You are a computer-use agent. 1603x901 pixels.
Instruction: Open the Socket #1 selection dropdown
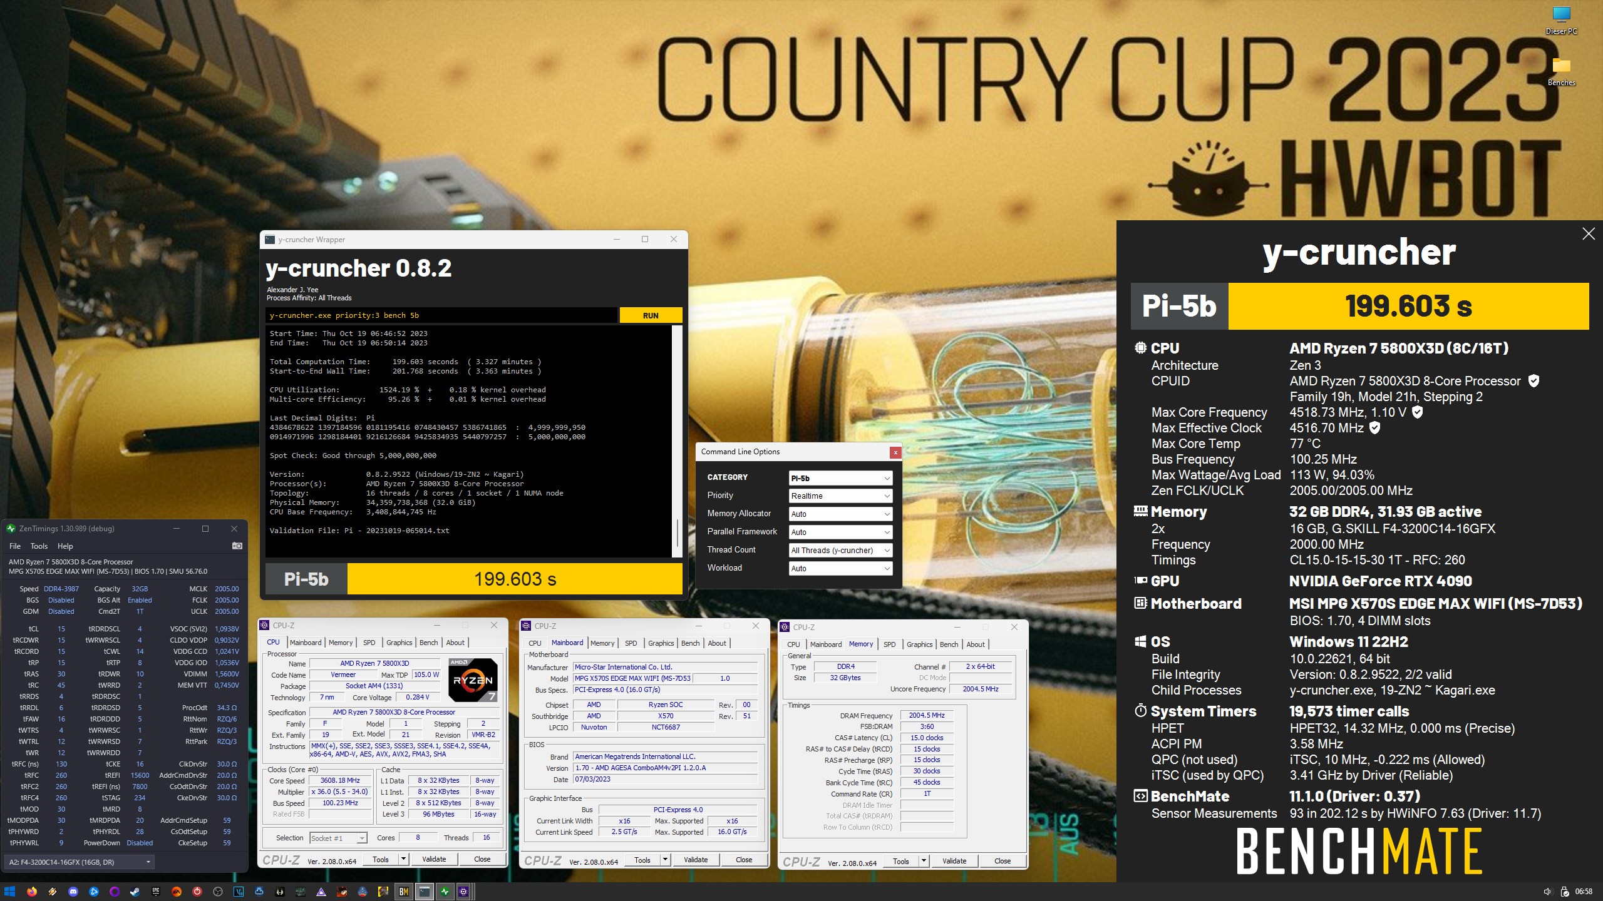click(338, 838)
